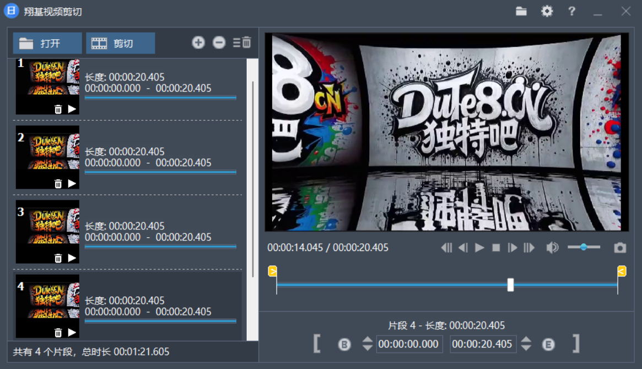Play segment 3 from the list
The height and width of the screenshot is (369, 642).
(x=72, y=258)
